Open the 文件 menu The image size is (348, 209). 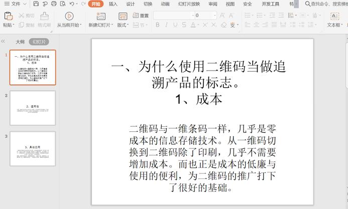[17, 4]
